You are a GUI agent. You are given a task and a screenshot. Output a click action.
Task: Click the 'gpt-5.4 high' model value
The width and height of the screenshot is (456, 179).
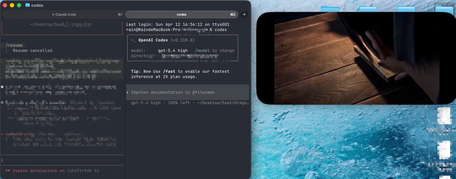pos(173,51)
